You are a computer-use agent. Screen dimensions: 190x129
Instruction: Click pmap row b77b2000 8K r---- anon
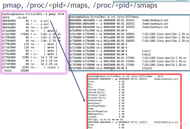pyautogui.click(x=30, y=51)
